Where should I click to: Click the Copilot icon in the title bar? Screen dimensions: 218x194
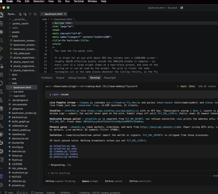pyautogui.click(x=181, y=8)
